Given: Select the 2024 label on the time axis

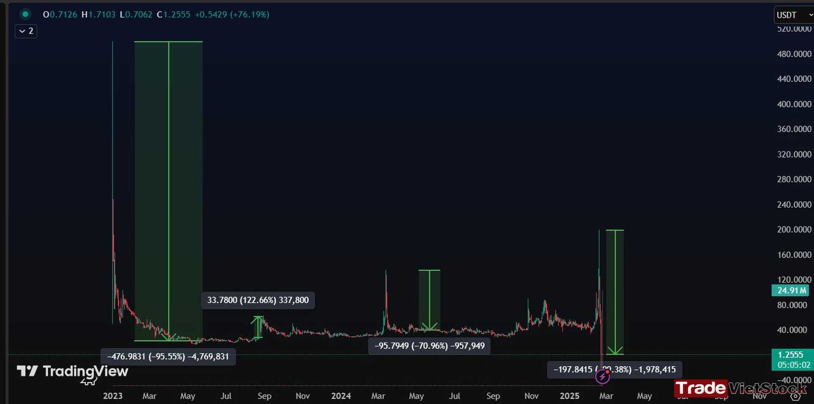Looking at the screenshot, I should tap(341, 396).
